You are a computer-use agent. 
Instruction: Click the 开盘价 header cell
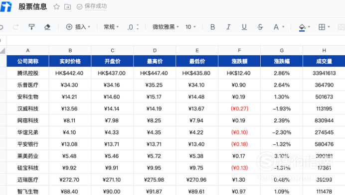click(113, 61)
